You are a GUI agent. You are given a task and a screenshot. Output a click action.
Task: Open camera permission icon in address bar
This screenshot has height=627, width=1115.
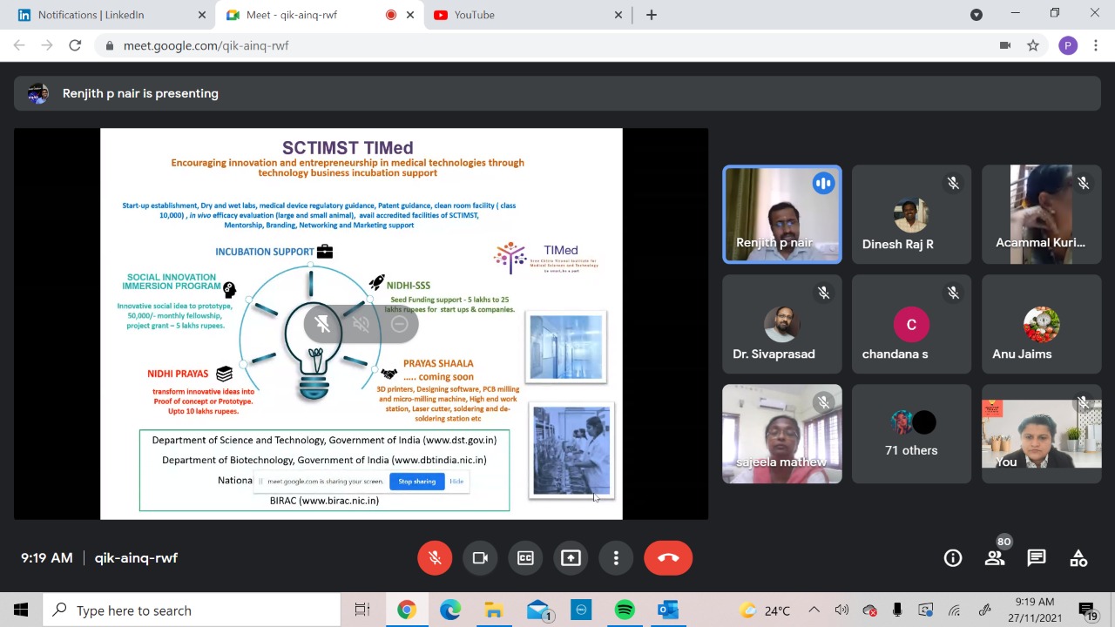point(1005,45)
